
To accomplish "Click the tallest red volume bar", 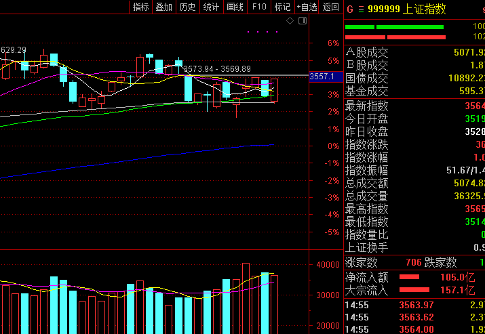I will [246, 299].
